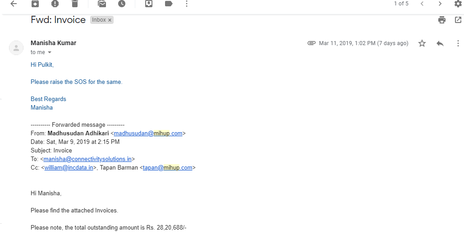The width and height of the screenshot is (464, 235).
Task: Open Gmail settings gear
Action: [458, 4]
